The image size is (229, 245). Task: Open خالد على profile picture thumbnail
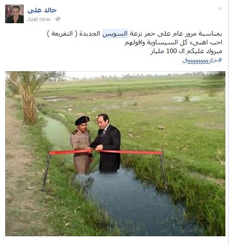pos(14,14)
